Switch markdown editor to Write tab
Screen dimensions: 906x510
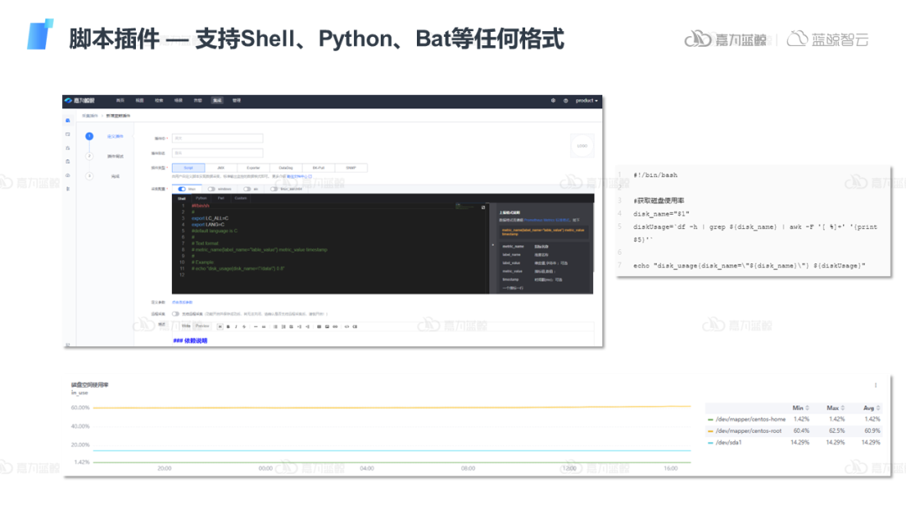click(x=186, y=326)
